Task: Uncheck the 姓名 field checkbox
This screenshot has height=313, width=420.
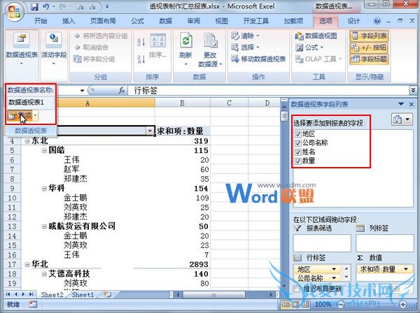Action: coord(298,152)
